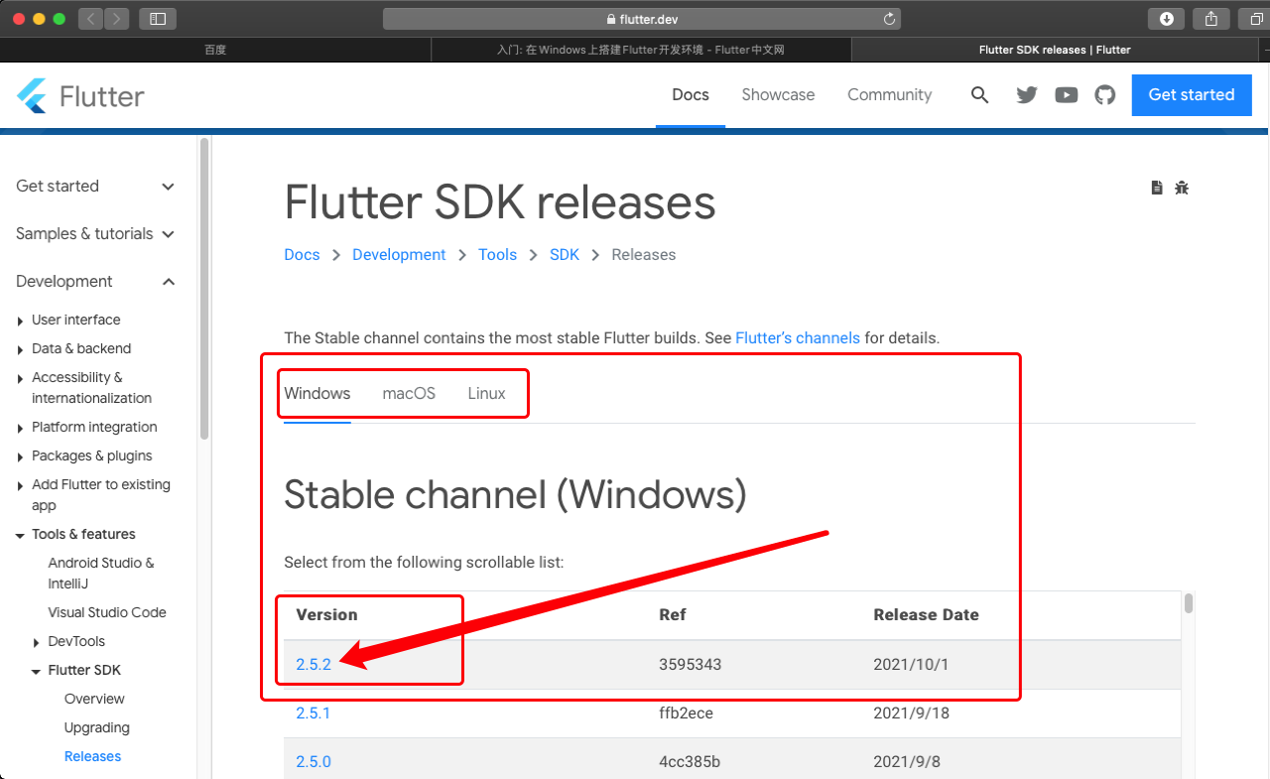Click the Tools breadcrumb link
The image size is (1270, 779).
click(x=497, y=255)
